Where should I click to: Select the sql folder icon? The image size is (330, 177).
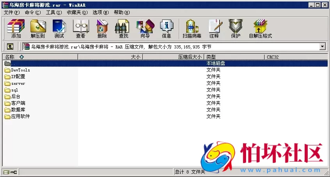pos(7,90)
